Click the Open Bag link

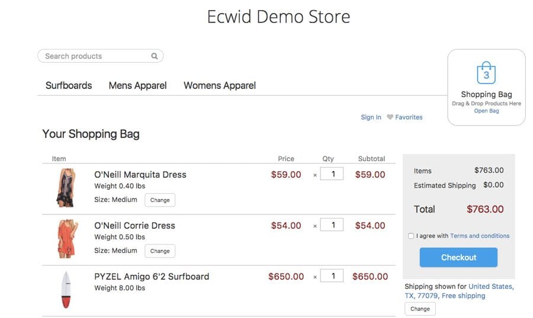click(x=486, y=111)
